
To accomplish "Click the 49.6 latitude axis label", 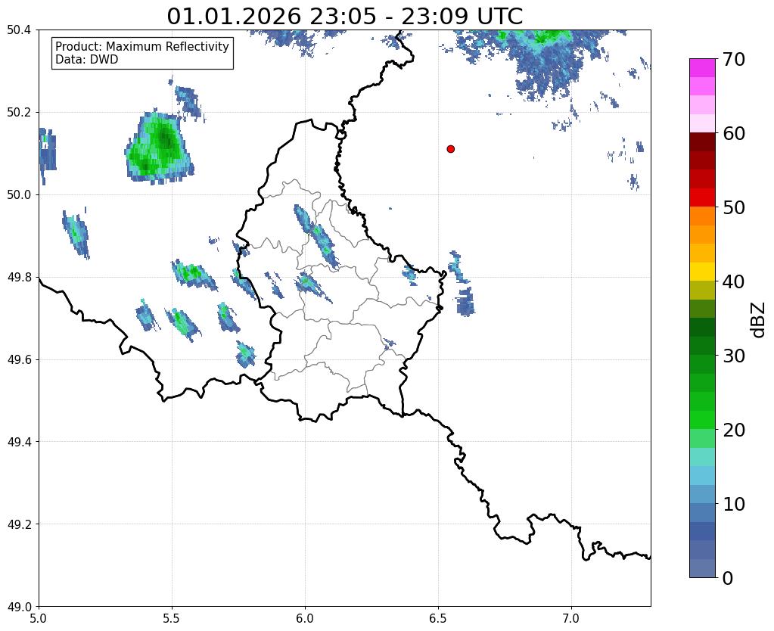I will click(19, 360).
